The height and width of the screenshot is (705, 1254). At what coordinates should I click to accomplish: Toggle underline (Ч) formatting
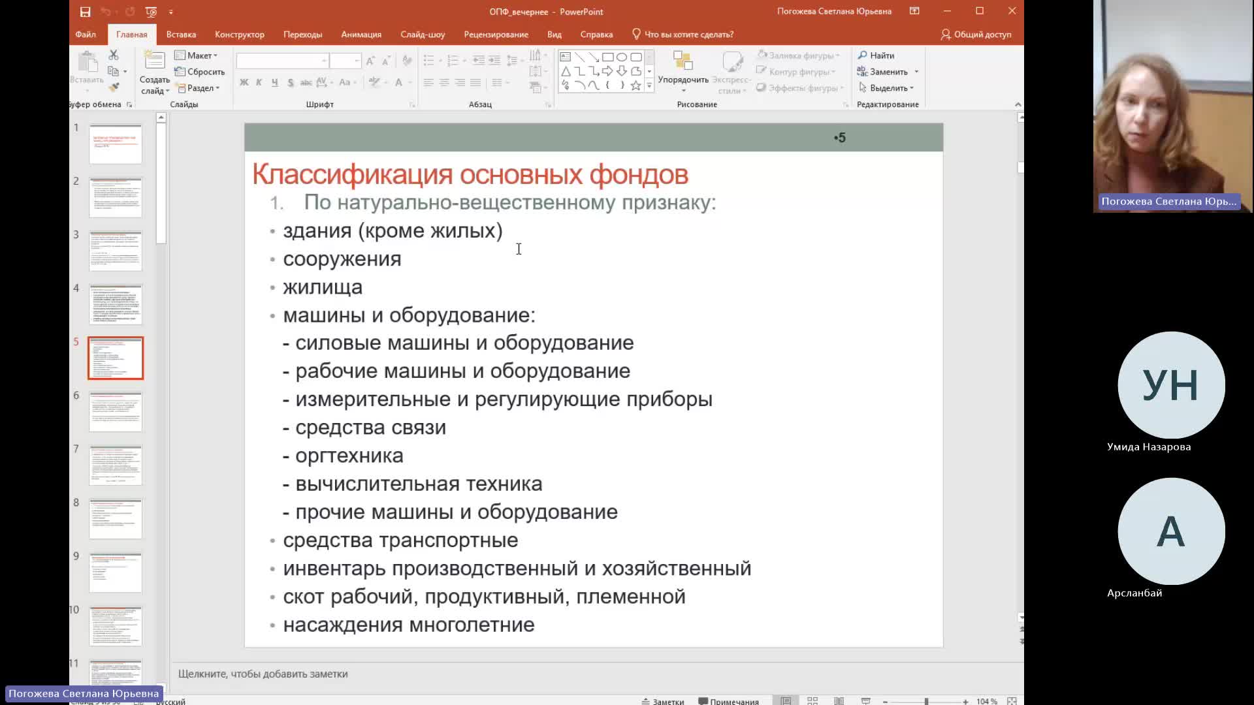point(274,82)
